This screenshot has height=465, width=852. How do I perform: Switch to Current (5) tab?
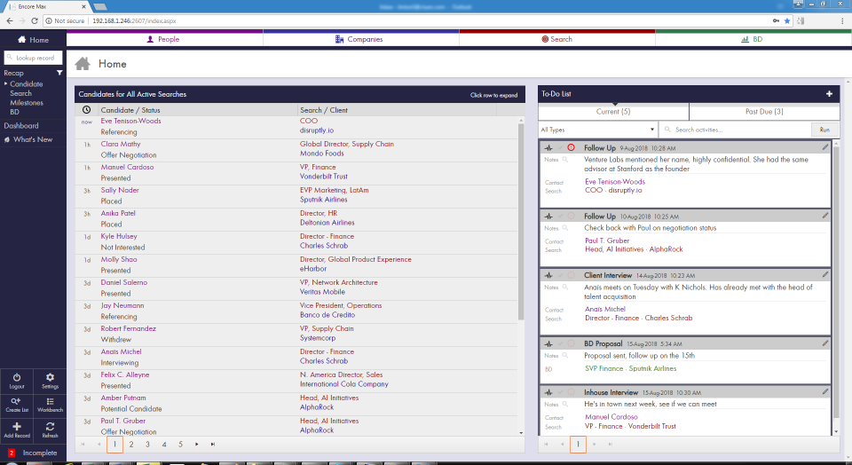[x=613, y=112]
